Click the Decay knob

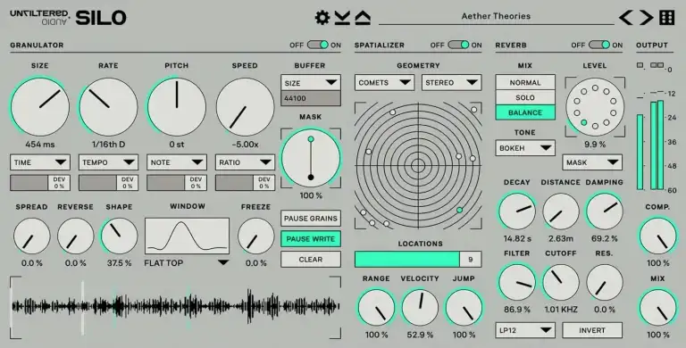(x=517, y=211)
